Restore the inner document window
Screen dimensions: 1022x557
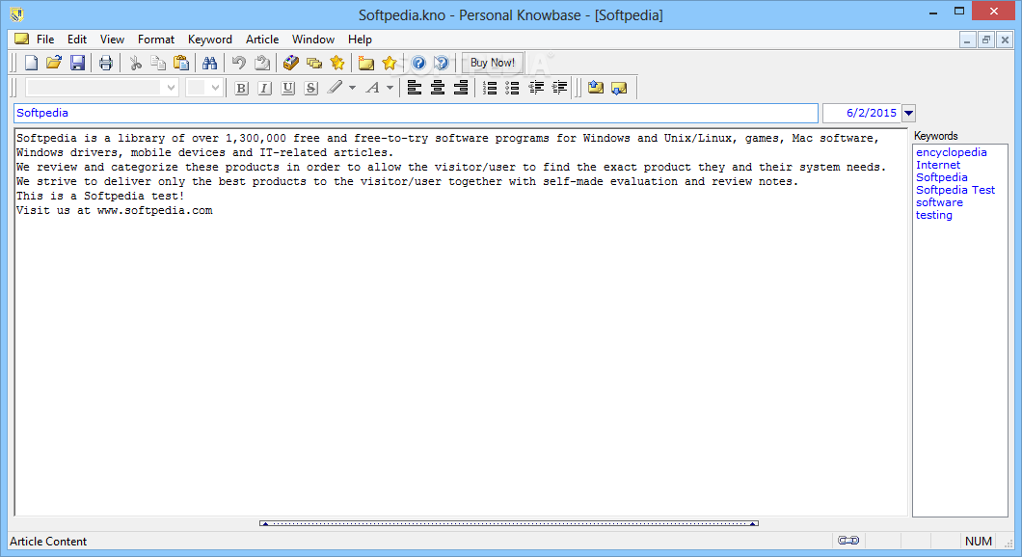[986, 40]
